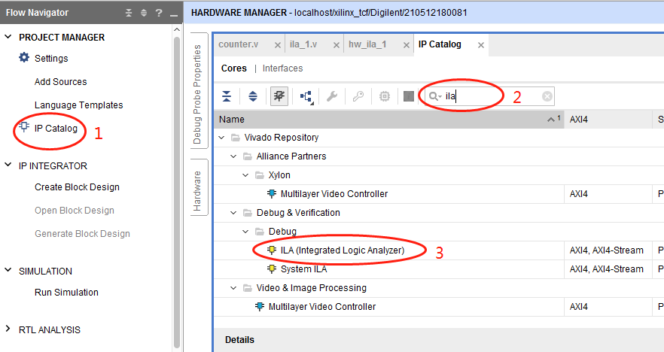Collapse SIMULATION section
The image size is (664, 352).
pos(8,270)
